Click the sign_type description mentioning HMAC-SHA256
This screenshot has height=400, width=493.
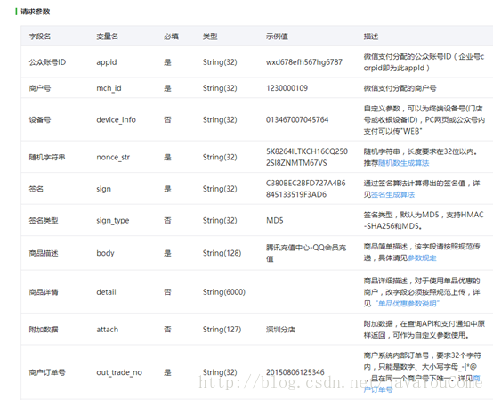[x=424, y=221]
